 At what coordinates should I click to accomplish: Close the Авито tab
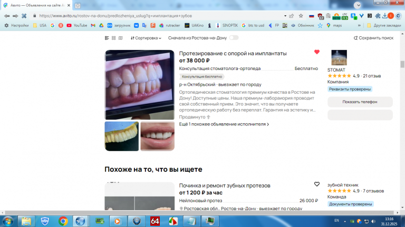pos(69,5)
